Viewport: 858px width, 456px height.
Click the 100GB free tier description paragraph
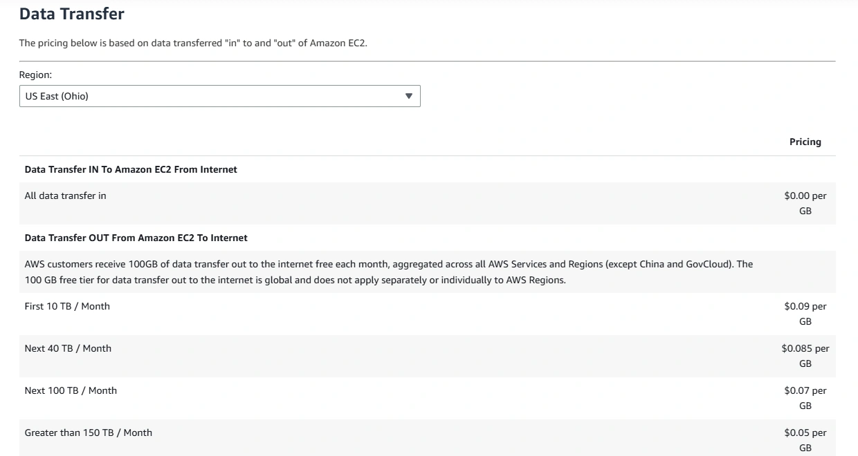coord(389,272)
